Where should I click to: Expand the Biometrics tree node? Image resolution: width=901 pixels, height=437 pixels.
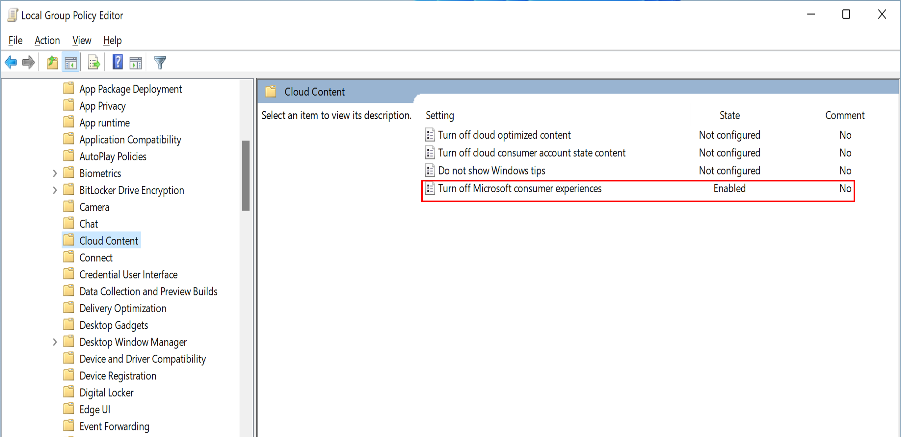click(x=55, y=173)
